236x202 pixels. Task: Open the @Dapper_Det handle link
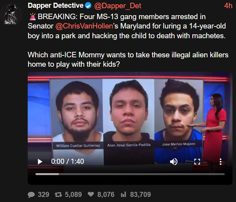[x=118, y=6]
